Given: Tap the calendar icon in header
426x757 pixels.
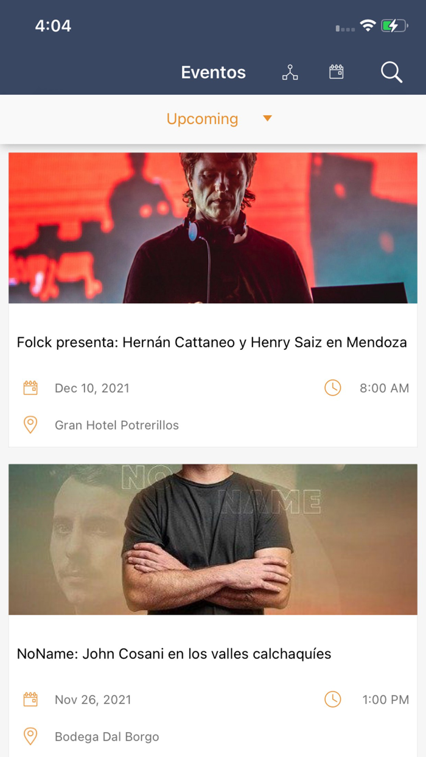Looking at the screenshot, I should pos(337,72).
